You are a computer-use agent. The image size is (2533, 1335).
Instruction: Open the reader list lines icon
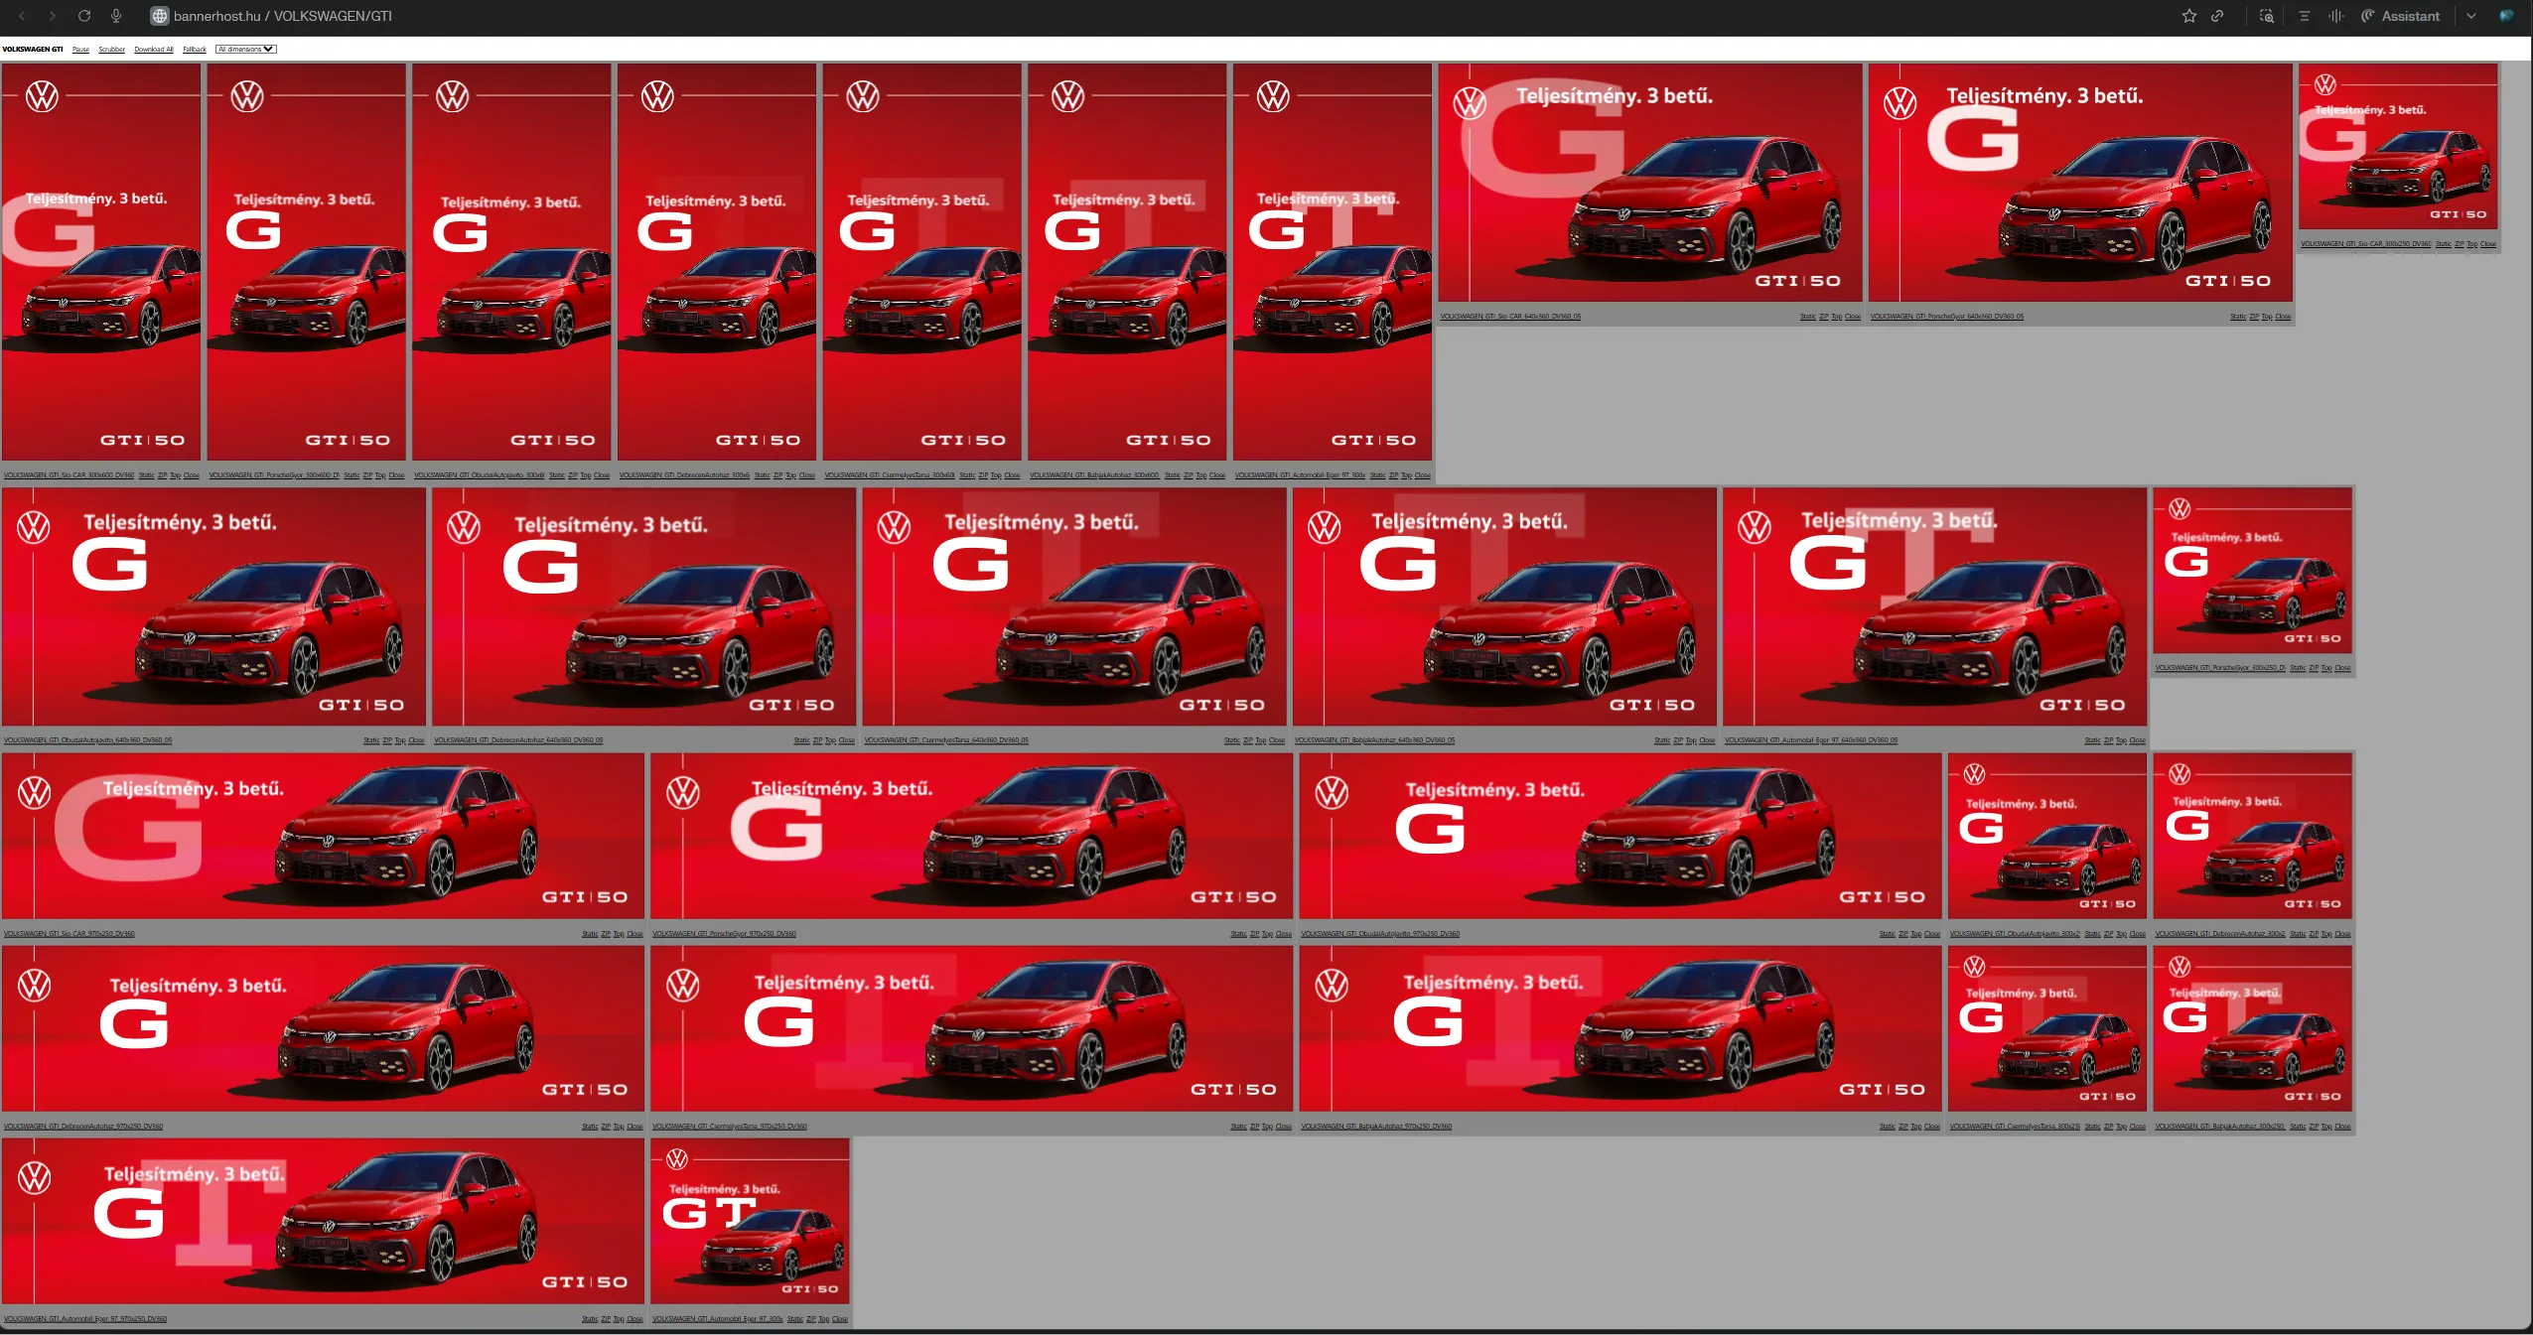pos(2305,16)
